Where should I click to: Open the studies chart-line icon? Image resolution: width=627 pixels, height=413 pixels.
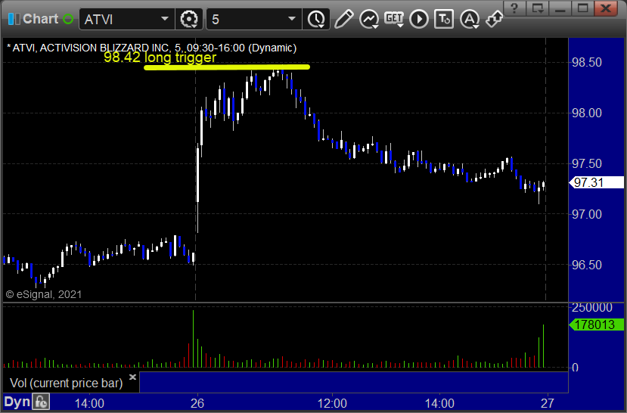(x=369, y=19)
